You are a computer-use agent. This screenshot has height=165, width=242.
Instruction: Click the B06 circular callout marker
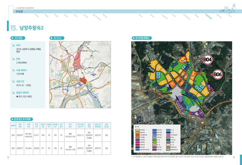click(x=218, y=74)
